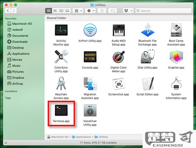Viewport: 196px width, 148px height.
Task: Select Grapher.app icon
Action: click(176, 57)
